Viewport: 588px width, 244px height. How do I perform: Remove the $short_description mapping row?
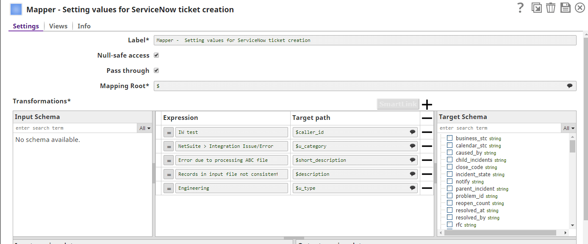(427, 160)
